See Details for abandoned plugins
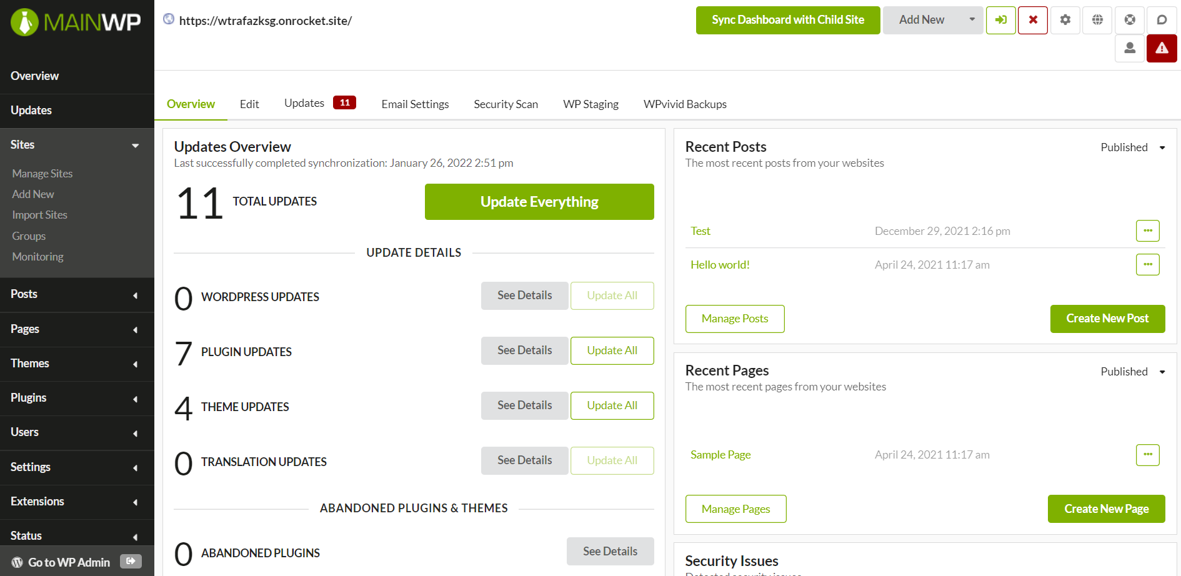The image size is (1181, 576). coord(610,551)
